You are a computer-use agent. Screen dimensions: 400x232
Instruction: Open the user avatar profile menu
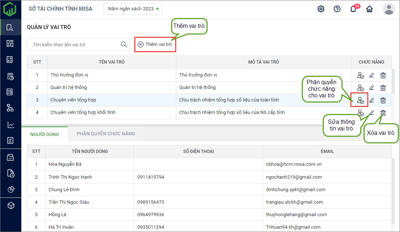[x=389, y=9]
